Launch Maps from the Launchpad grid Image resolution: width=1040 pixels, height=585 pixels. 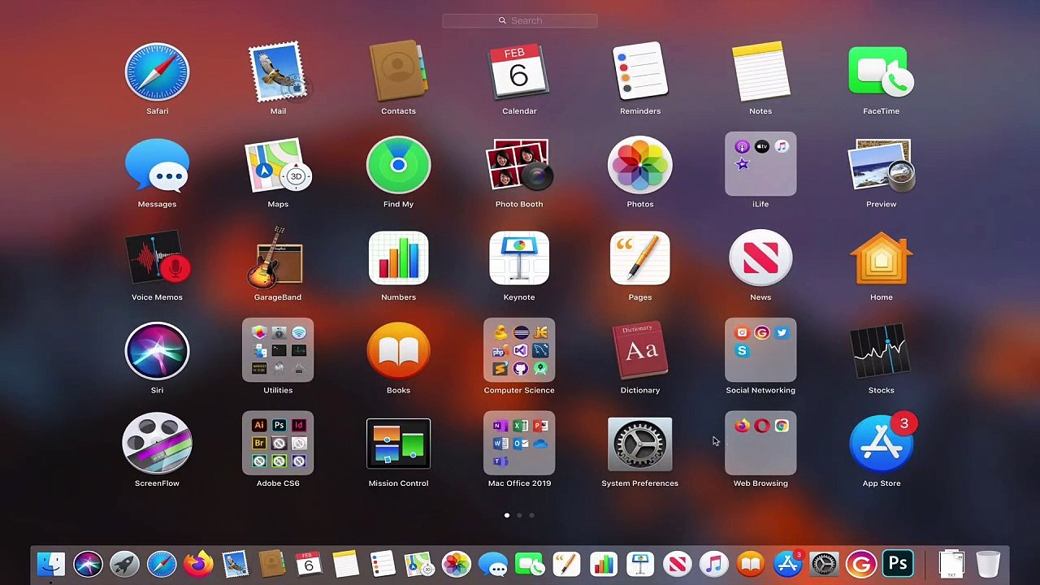tap(278, 167)
